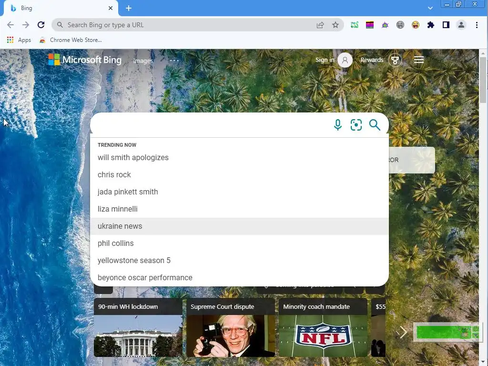Select suggestion 'liza minnelli'
Viewport: 488px width, 366px height.
[239, 209]
